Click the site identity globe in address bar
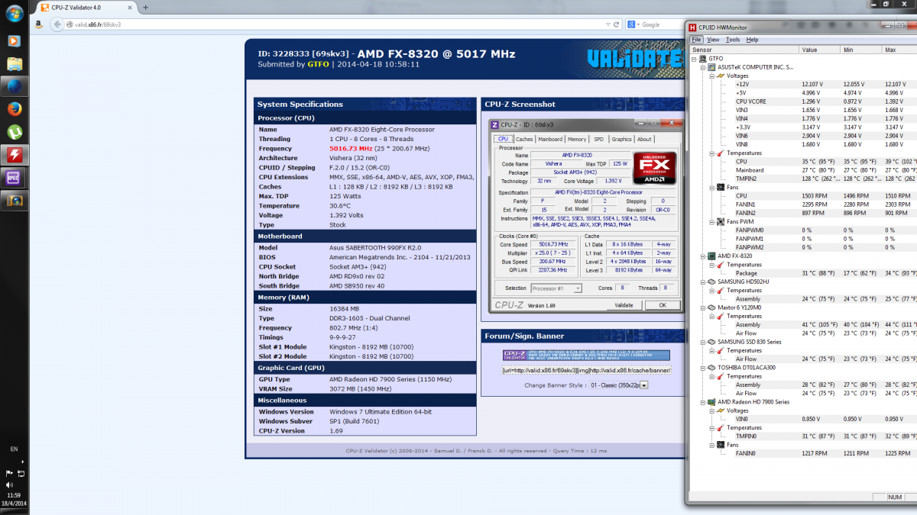The width and height of the screenshot is (917, 515). tap(68, 24)
